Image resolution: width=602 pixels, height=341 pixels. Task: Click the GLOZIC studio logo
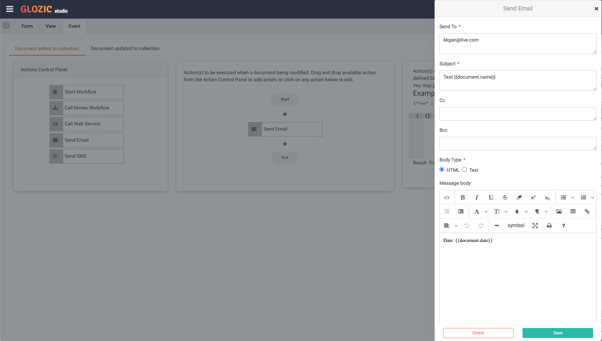(44, 9)
